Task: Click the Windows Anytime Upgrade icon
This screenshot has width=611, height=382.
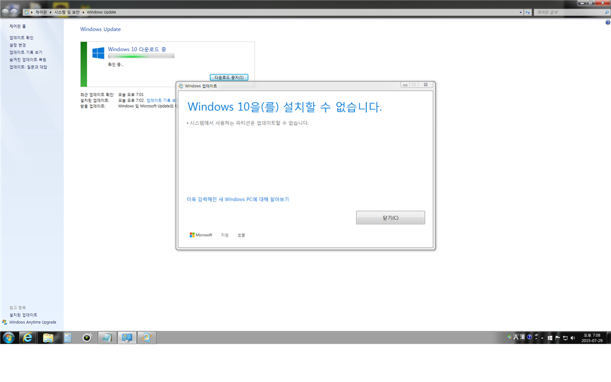Action: 4,322
